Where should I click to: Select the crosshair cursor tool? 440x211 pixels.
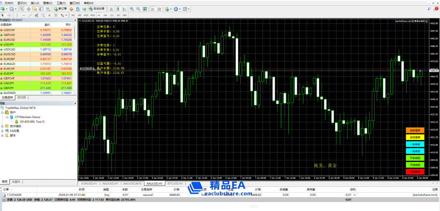coord(9,15)
